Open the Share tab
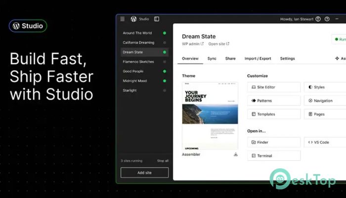 (230, 58)
